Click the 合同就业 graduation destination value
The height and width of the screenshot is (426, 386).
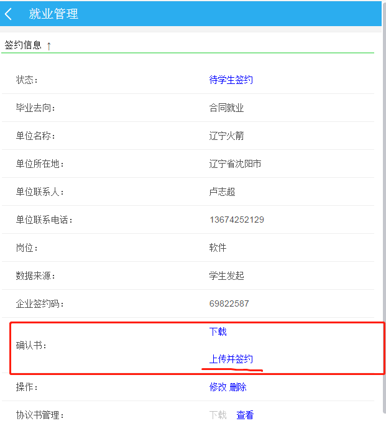coord(226,108)
